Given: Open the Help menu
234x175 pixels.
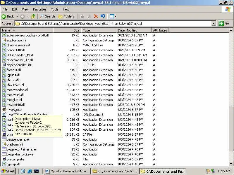Looking at the screenshot, I should click(66, 9).
